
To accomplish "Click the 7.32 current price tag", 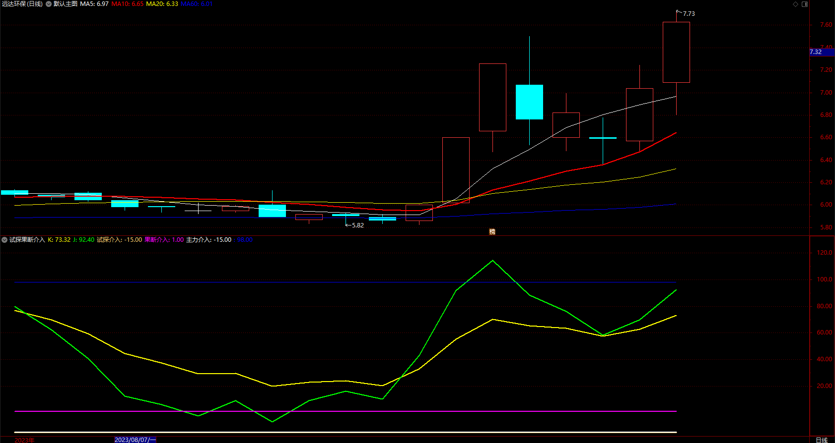I will pyautogui.click(x=816, y=52).
